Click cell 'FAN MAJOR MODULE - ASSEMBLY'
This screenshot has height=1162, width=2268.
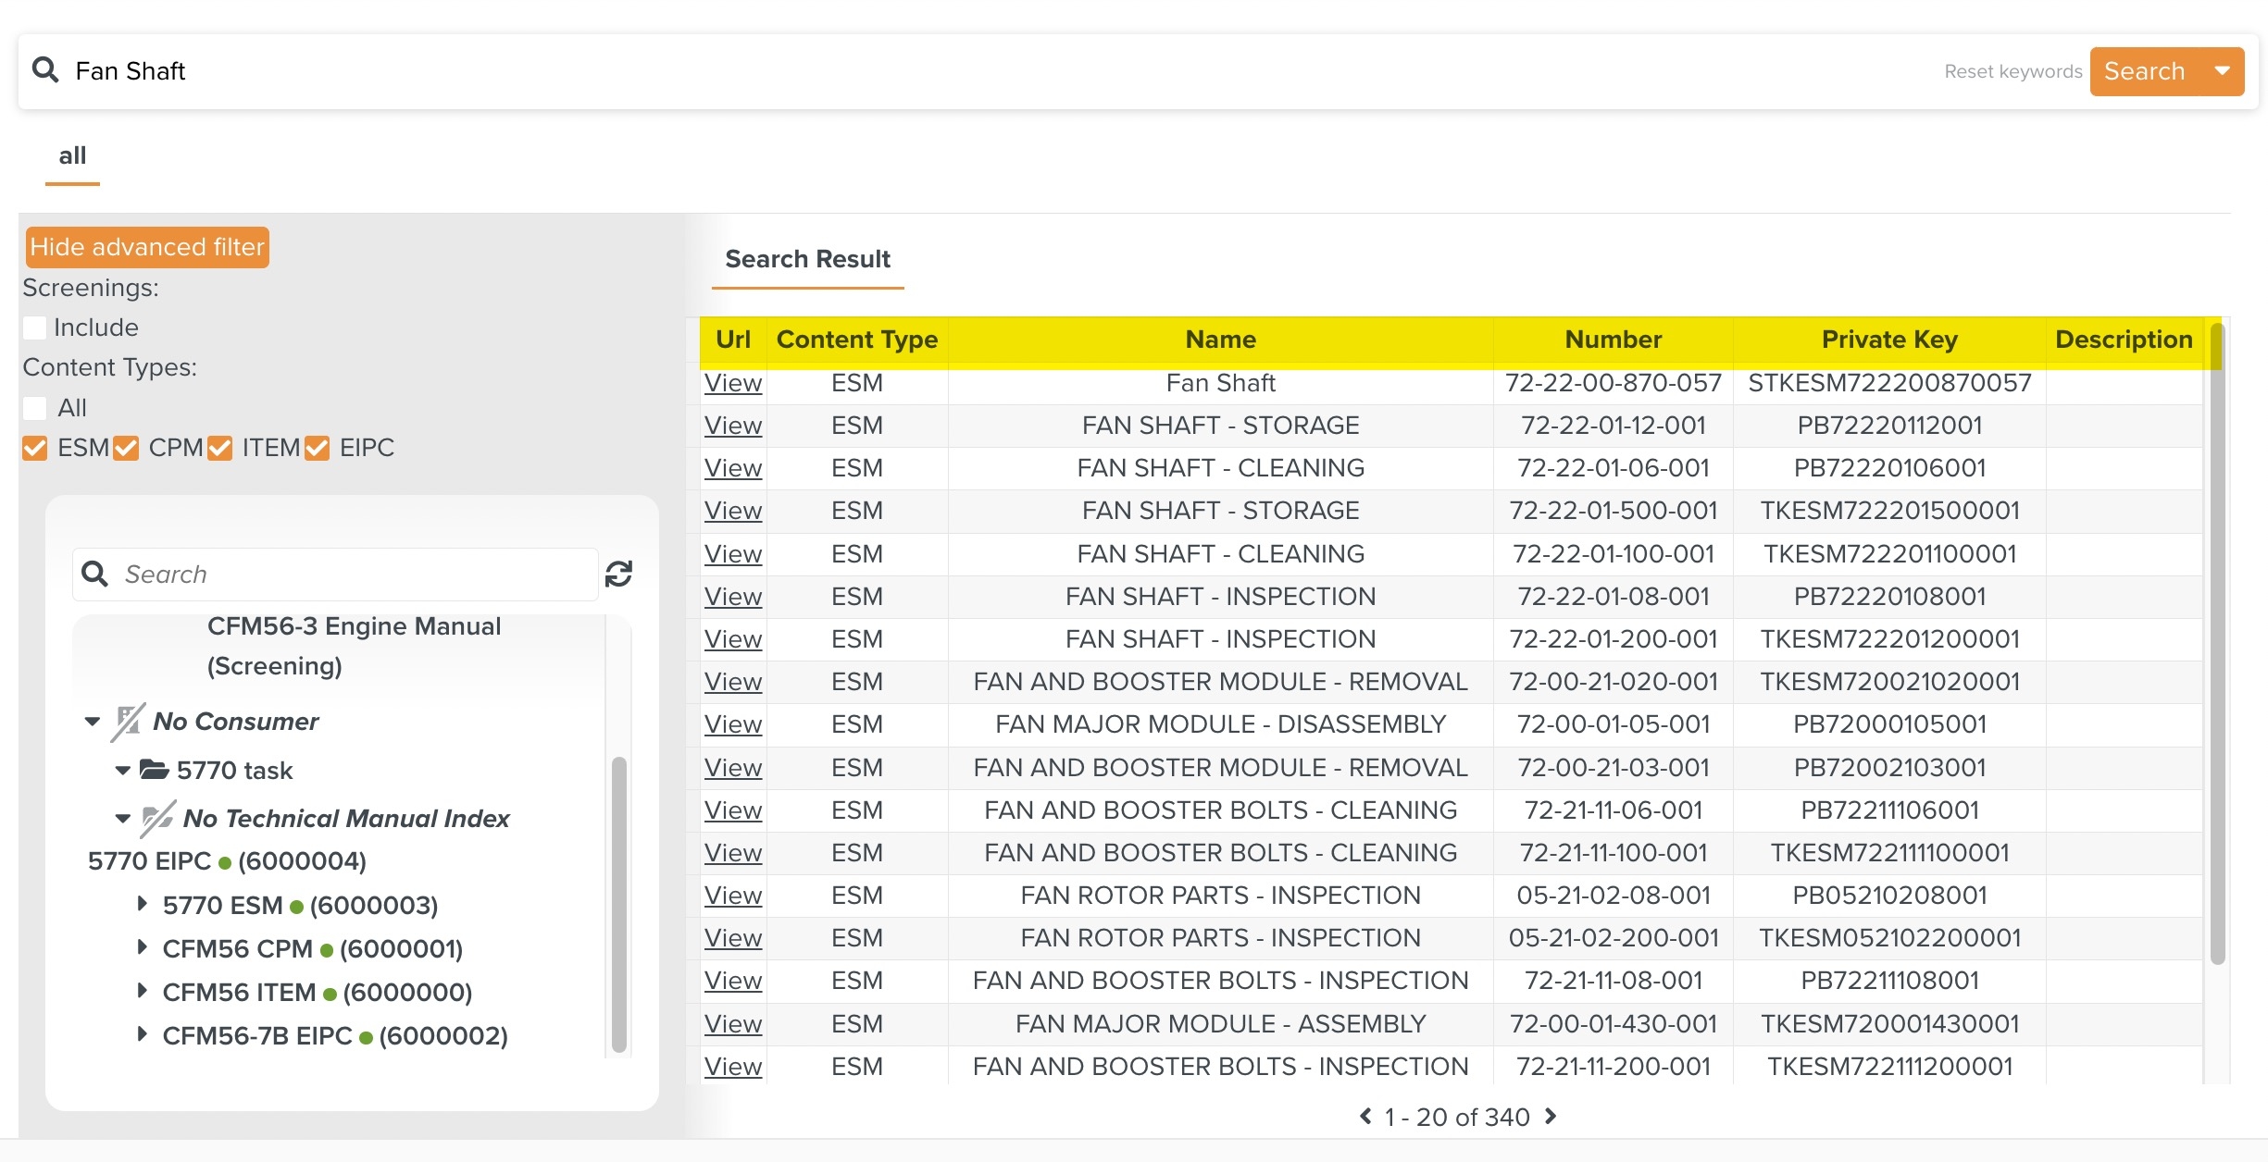tap(1220, 1024)
